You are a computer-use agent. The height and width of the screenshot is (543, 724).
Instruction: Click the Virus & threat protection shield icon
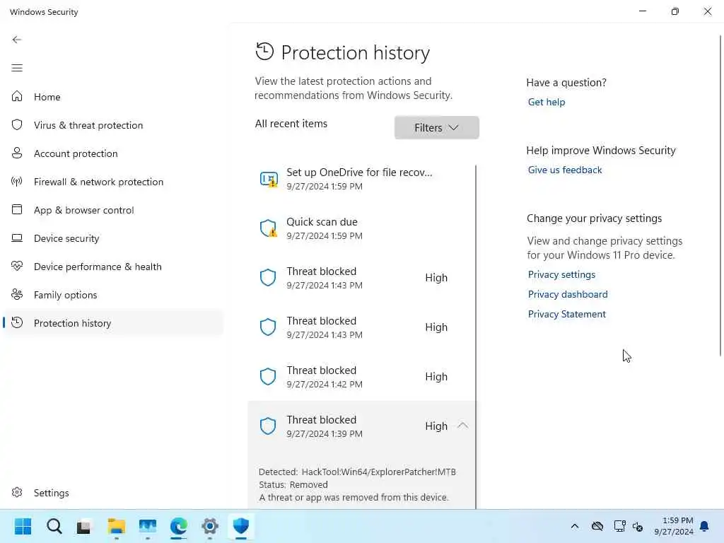coord(17,125)
